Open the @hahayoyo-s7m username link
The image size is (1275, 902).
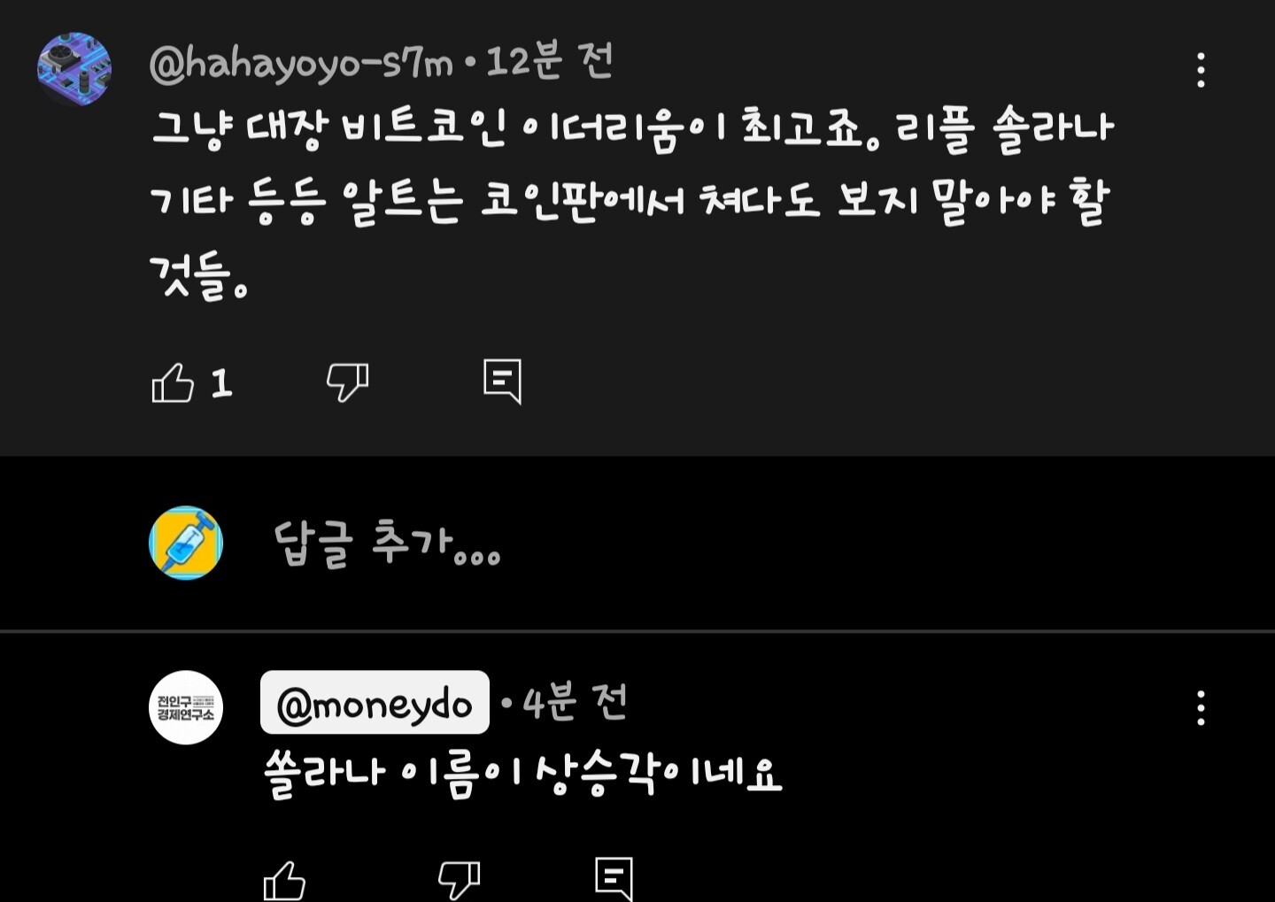click(x=301, y=64)
